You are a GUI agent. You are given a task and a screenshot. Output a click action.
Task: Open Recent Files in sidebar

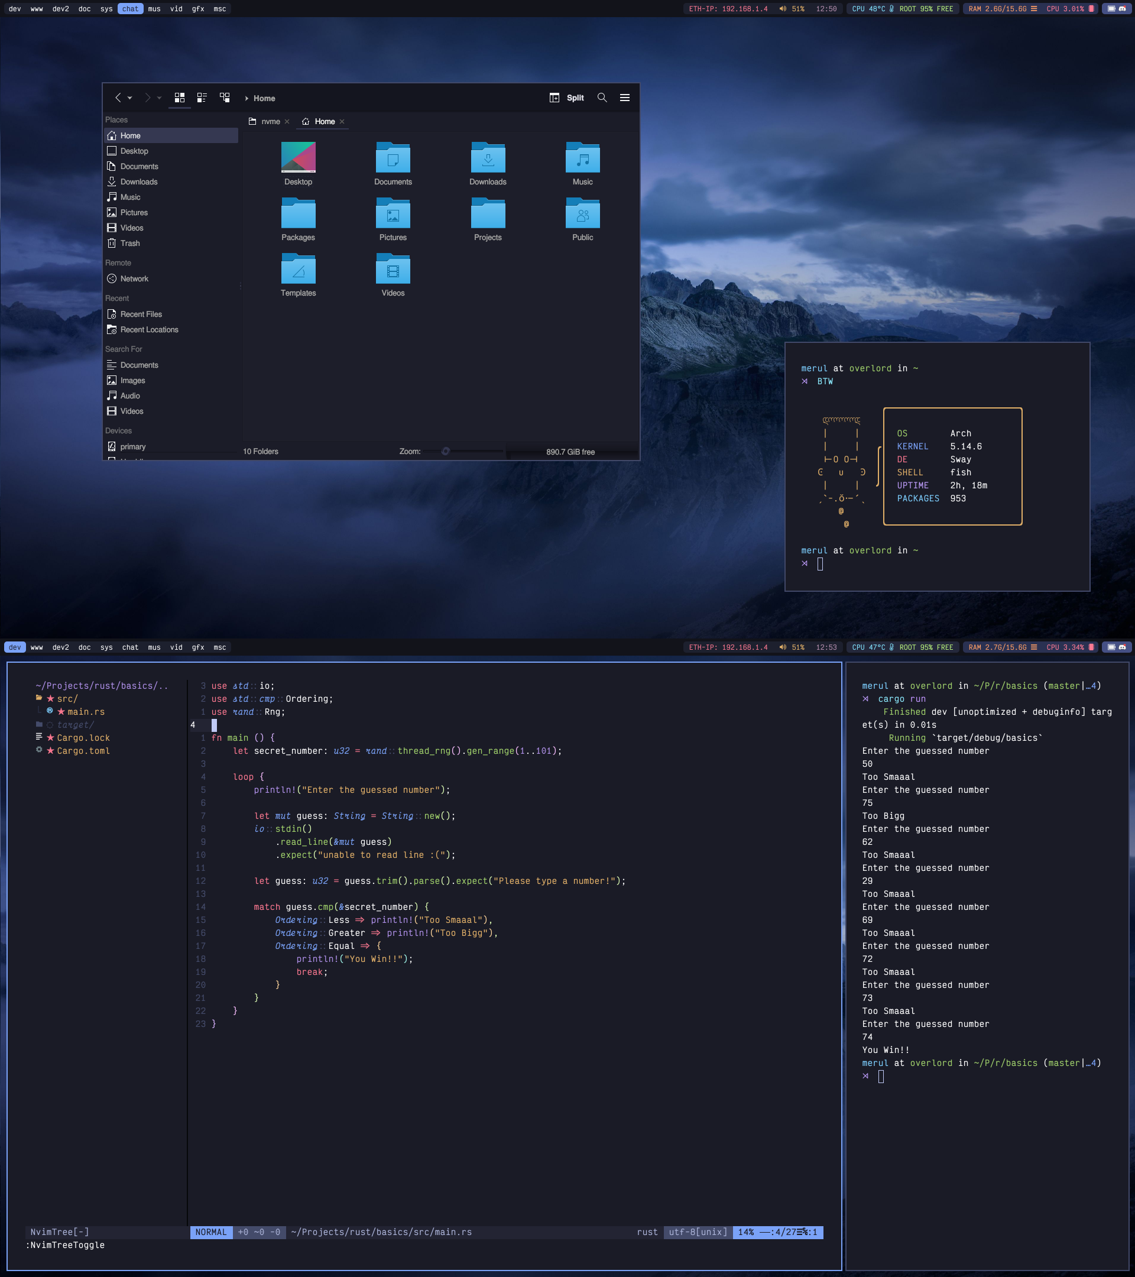pos(141,315)
